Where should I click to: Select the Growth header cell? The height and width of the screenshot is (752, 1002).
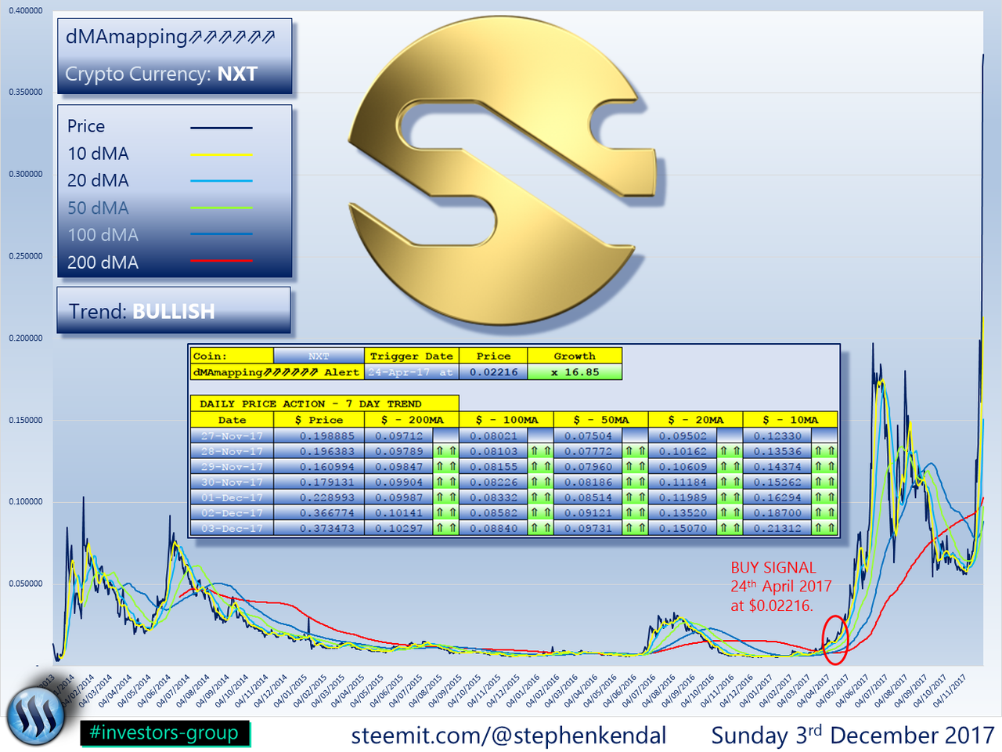(575, 356)
